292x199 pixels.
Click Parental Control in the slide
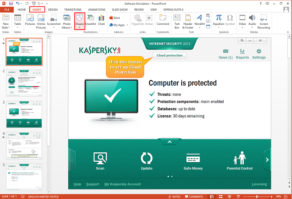(240, 160)
